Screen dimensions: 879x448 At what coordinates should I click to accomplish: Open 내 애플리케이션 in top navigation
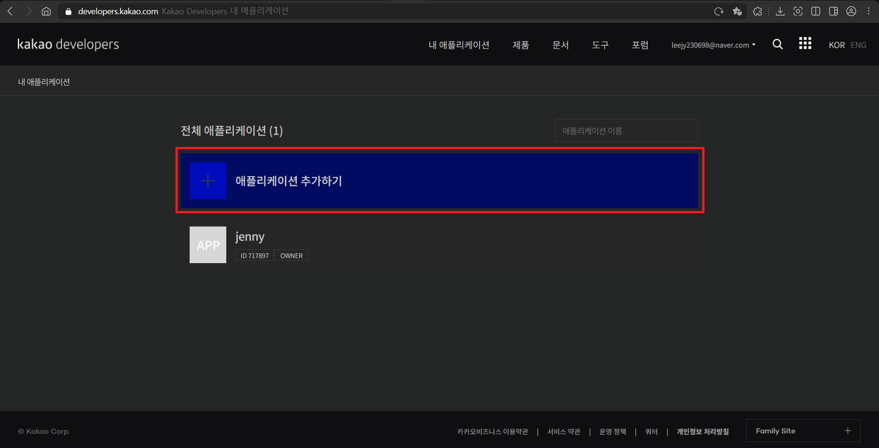pyautogui.click(x=459, y=45)
